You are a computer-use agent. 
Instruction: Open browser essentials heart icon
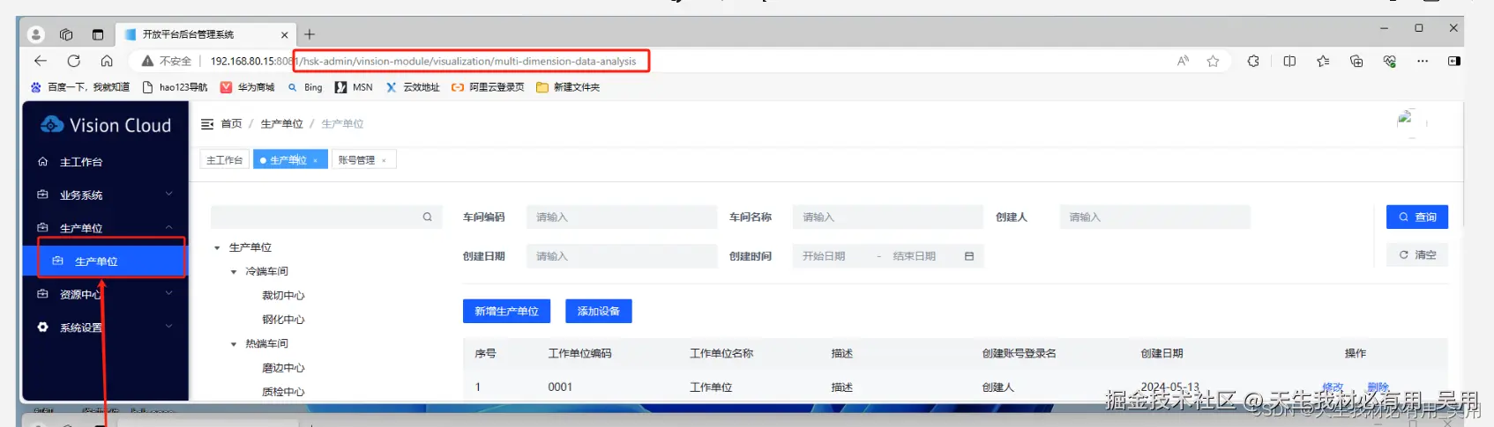tap(1390, 61)
